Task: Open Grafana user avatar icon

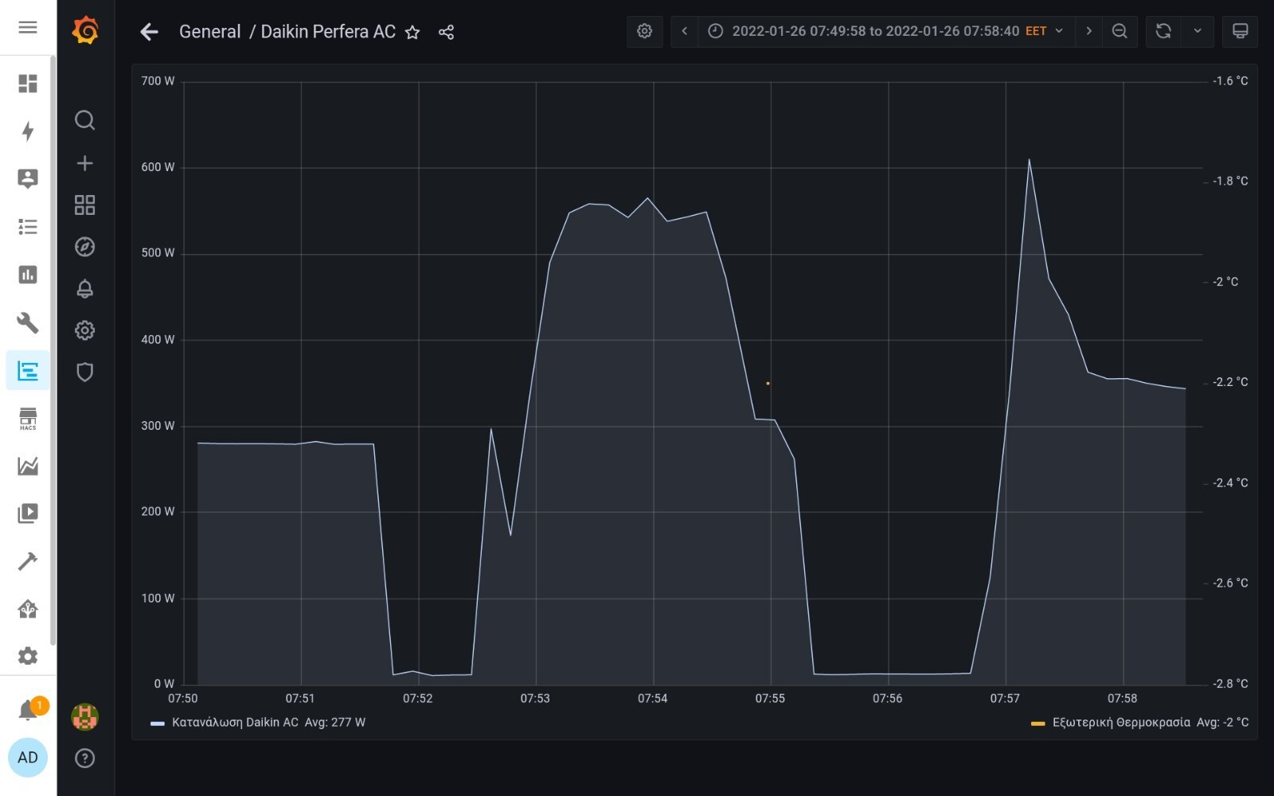Action: point(85,716)
